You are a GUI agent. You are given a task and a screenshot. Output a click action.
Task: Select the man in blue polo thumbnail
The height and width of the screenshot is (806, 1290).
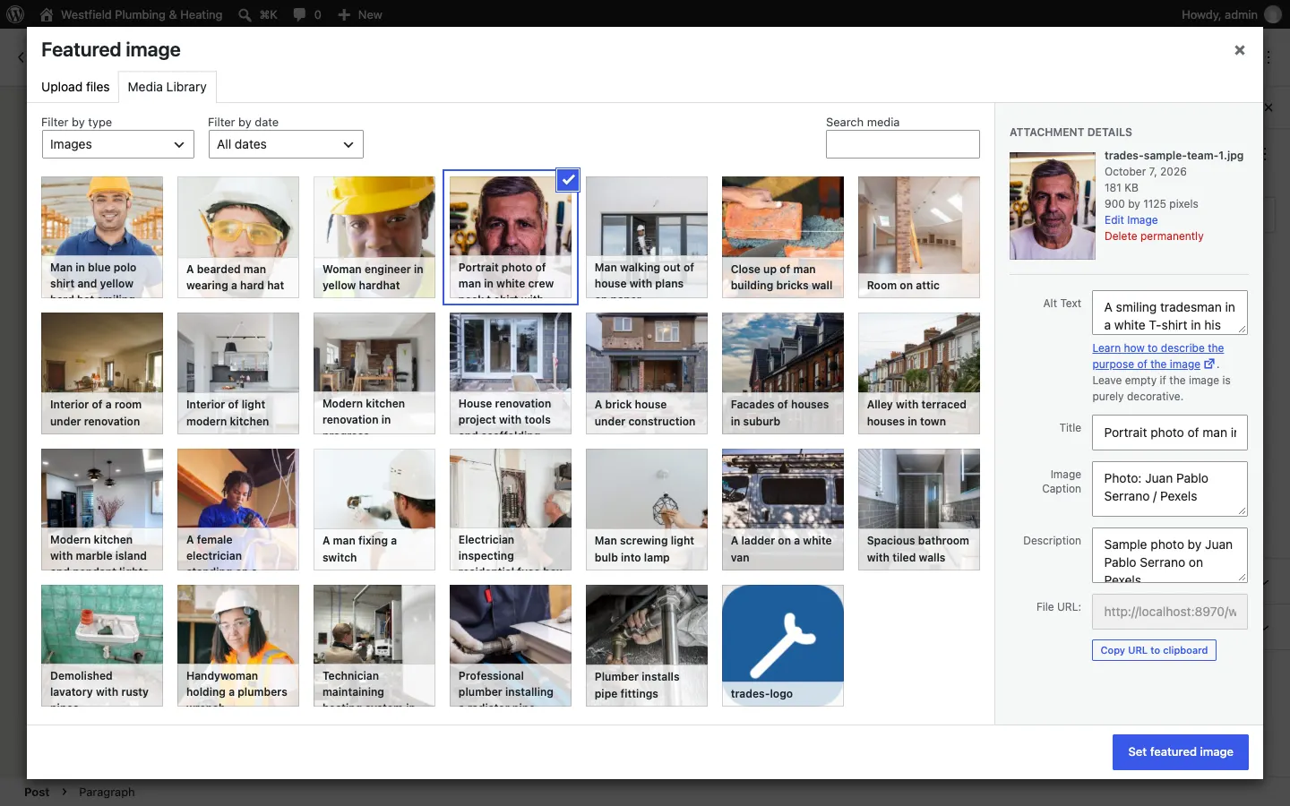click(x=102, y=237)
